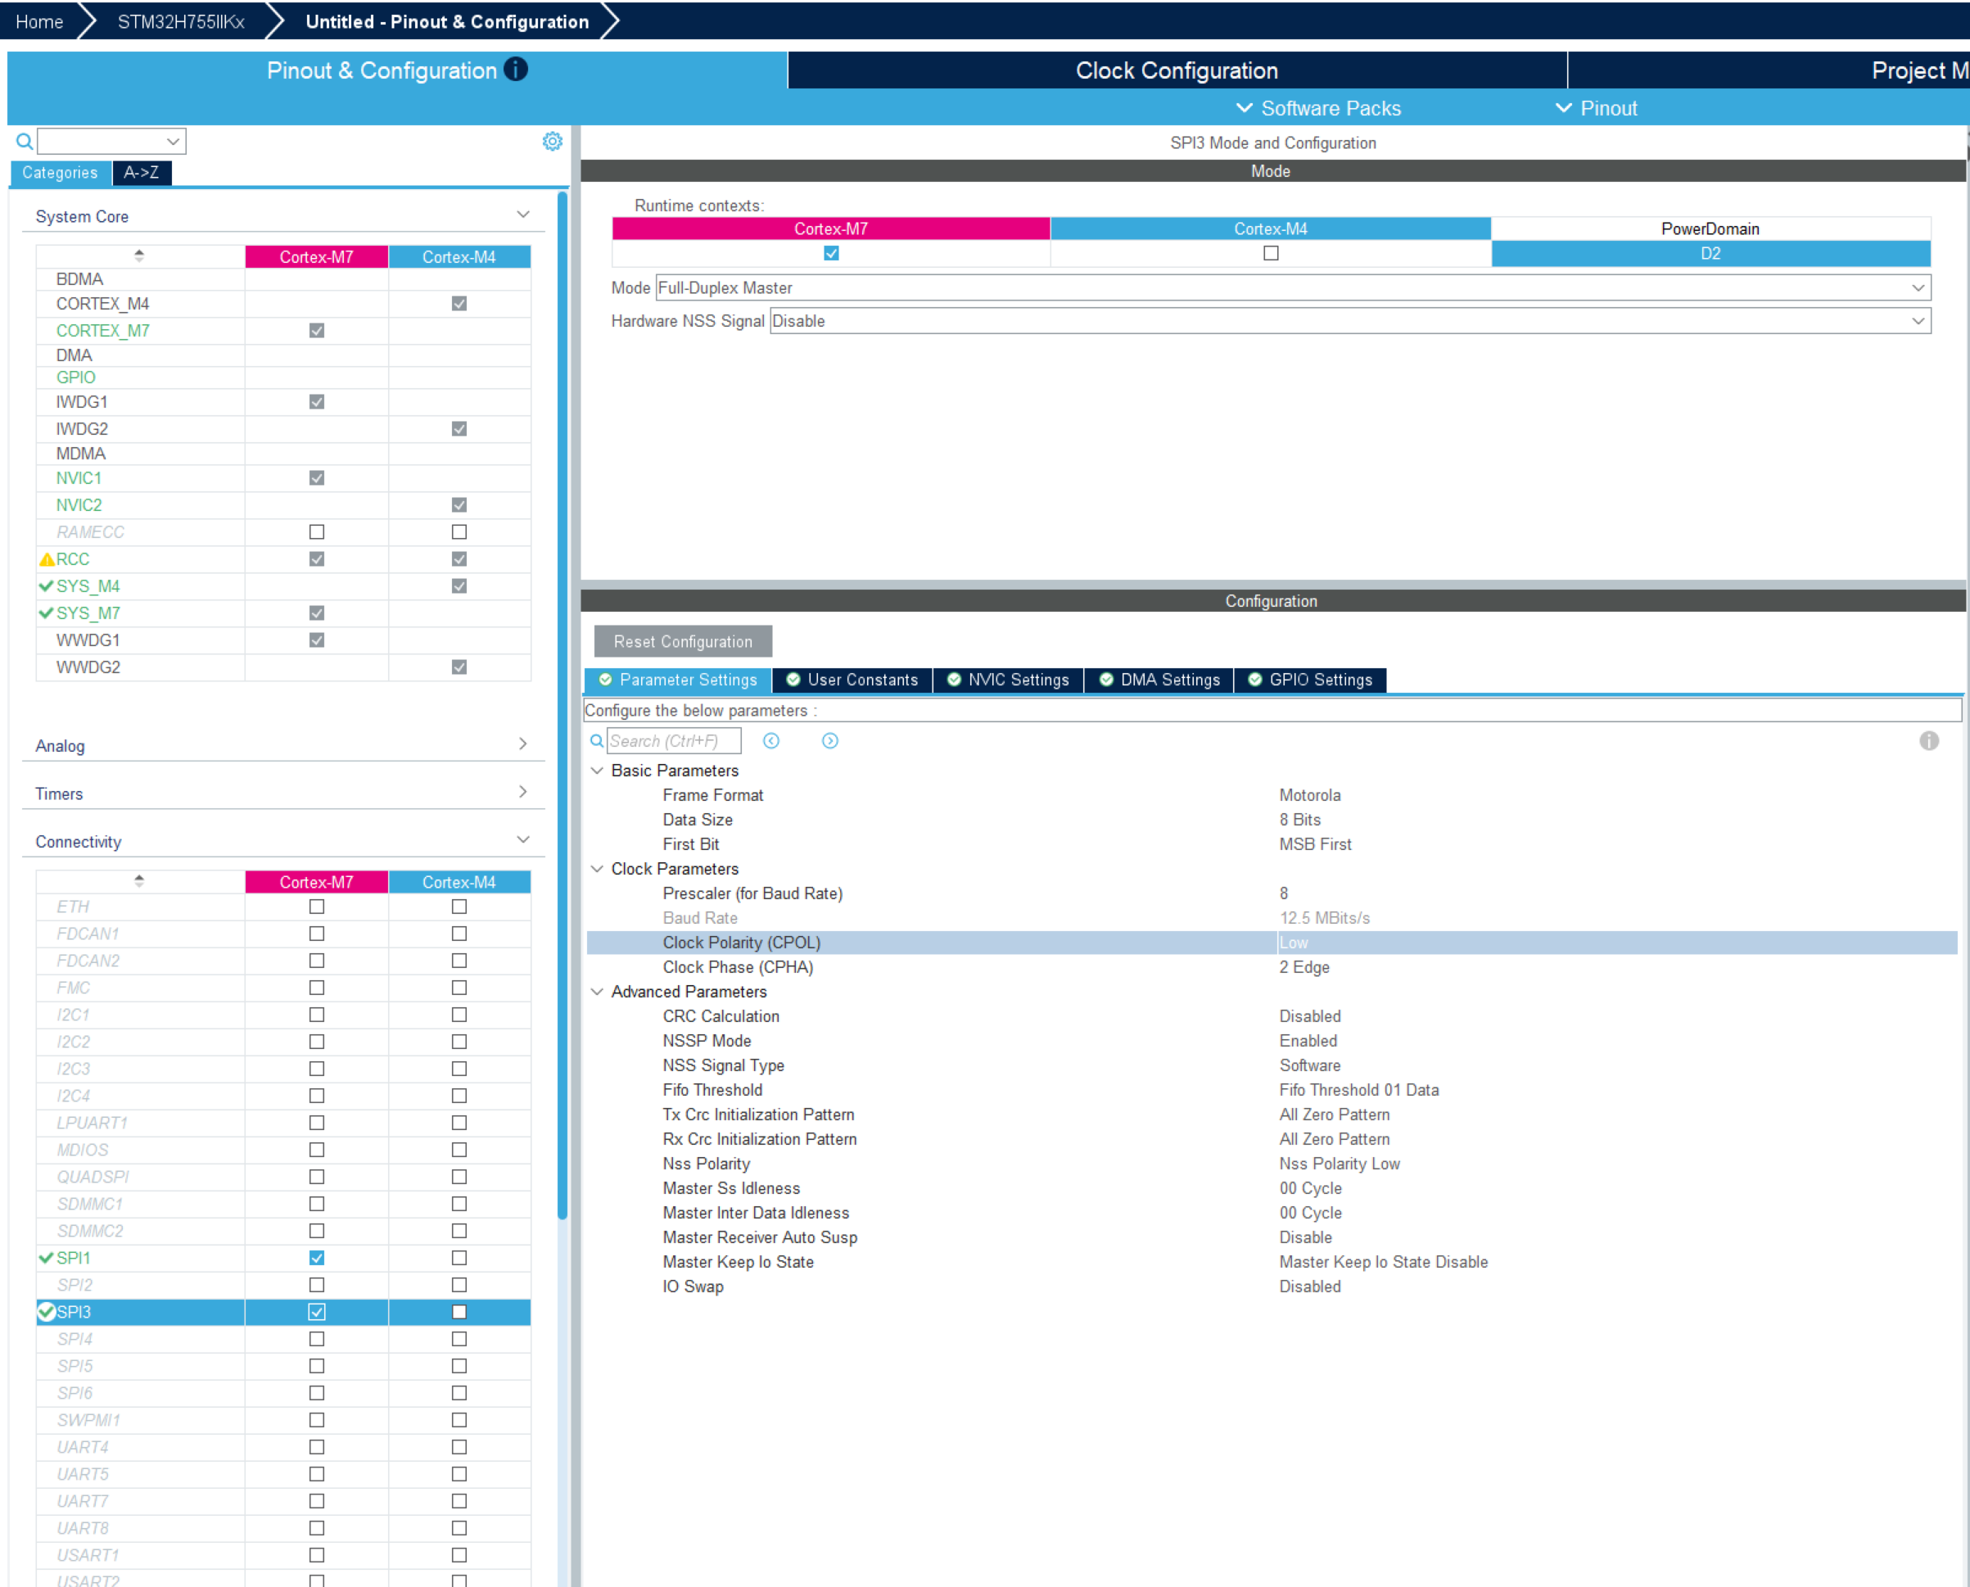Viewport: 1970px width, 1587px height.
Task: Collapse the System Core category
Action: [523, 215]
